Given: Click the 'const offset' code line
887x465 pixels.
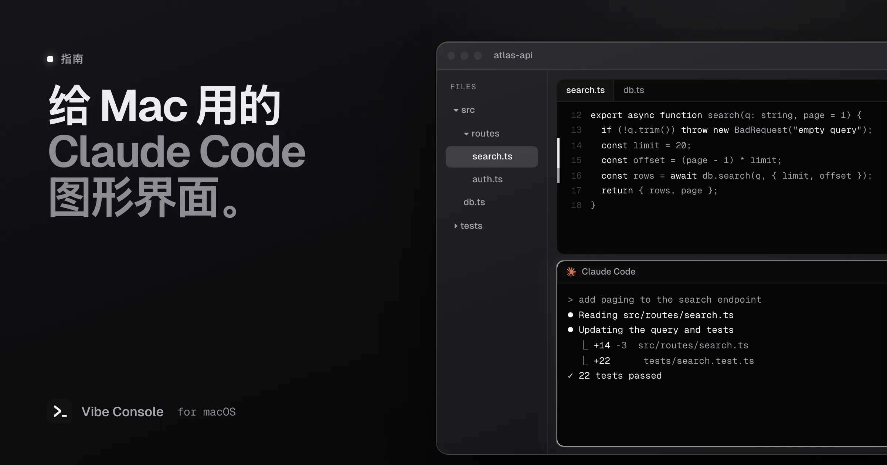Looking at the screenshot, I should click(691, 161).
